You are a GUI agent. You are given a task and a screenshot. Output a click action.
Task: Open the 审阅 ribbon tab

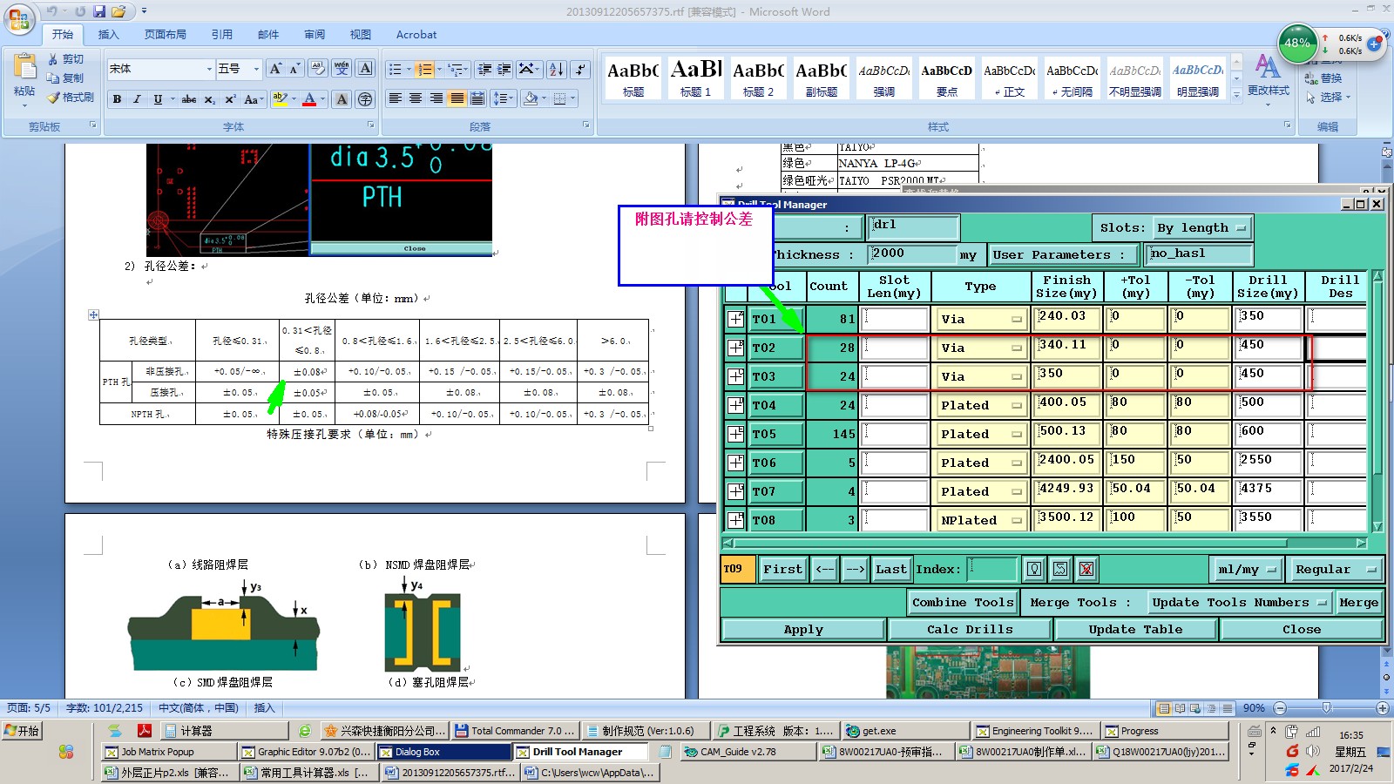pos(315,35)
